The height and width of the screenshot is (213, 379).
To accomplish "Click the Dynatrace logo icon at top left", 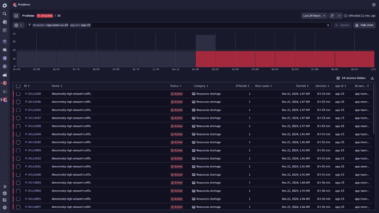I will point(4,5).
